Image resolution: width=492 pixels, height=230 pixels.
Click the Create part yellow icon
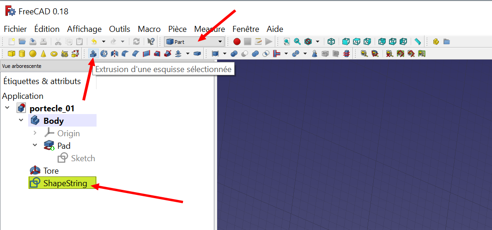[x=436, y=42]
